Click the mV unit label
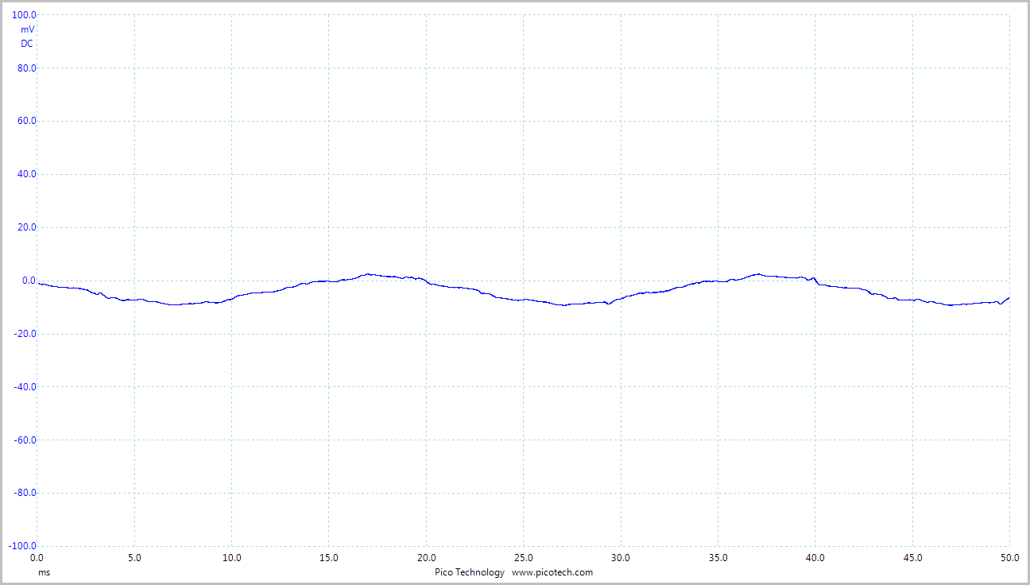 point(28,29)
